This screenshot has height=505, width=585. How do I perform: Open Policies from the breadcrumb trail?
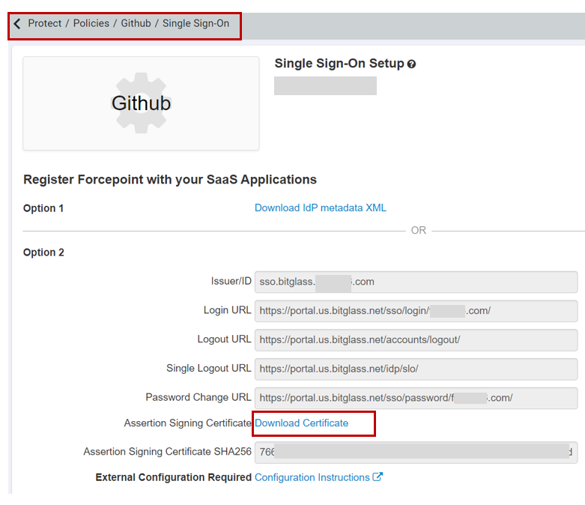pos(91,23)
